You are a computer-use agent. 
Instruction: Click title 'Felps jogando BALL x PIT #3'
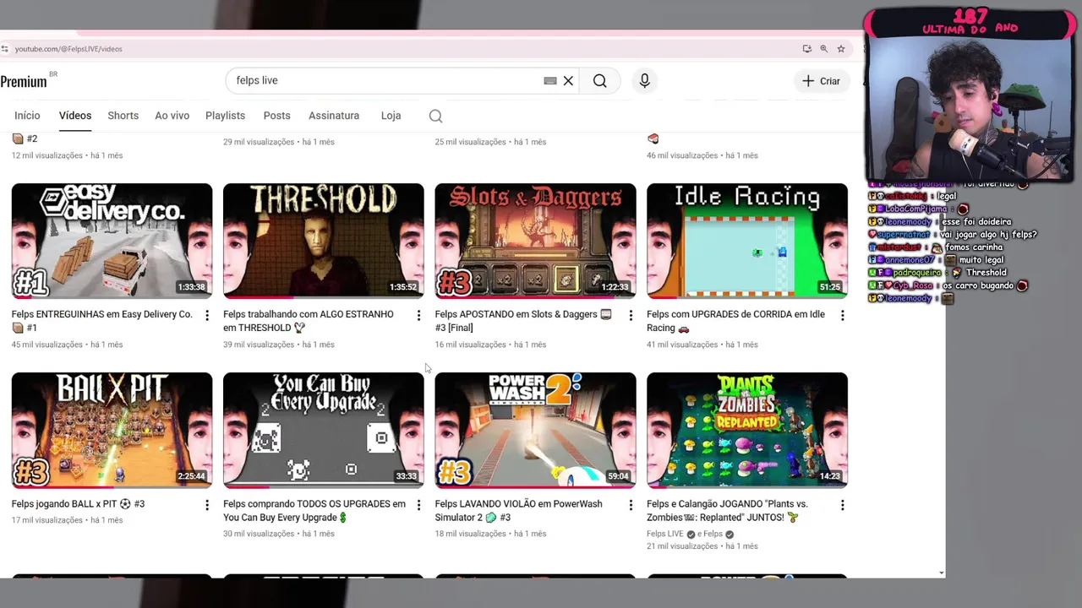click(78, 504)
